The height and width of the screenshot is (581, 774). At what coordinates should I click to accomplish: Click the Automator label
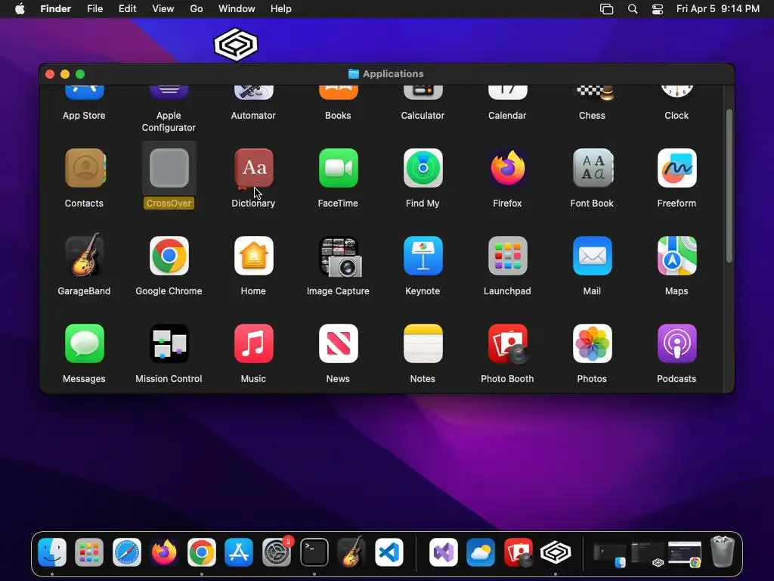coord(253,116)
